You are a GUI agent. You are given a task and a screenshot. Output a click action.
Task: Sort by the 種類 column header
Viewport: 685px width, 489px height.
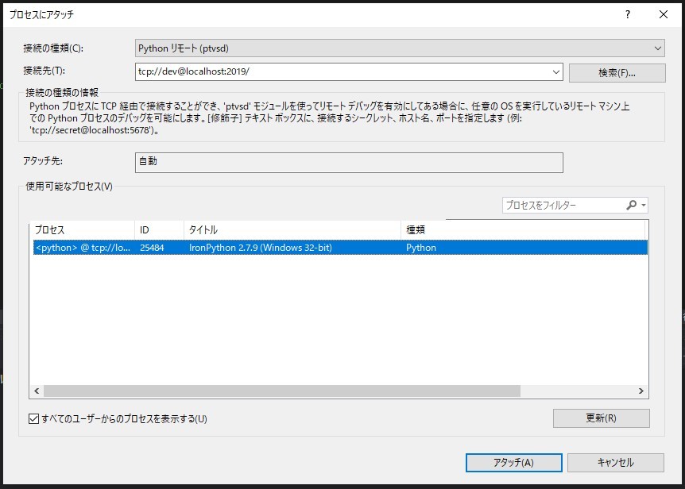tap(523, 230)
